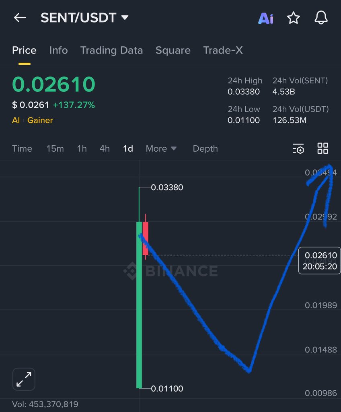Screen dimensions: 341x412
Task: Tap the current price label 0.02610 20:05:20
Action: (319, 261)
